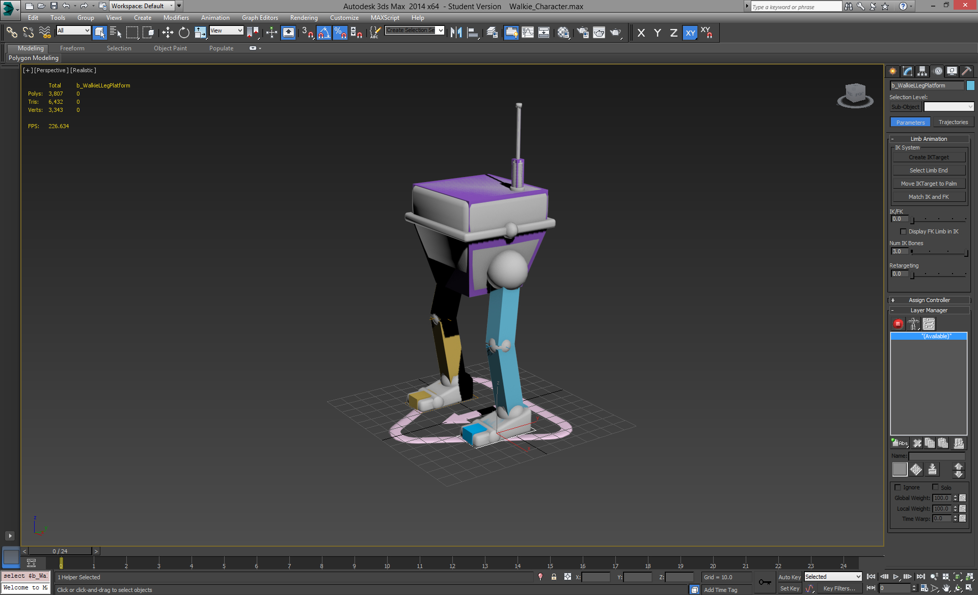The width and height of the screenshot is (978, 595).
Task: Activate the Select and Scale tool
Action: click(x=200, y=33)
